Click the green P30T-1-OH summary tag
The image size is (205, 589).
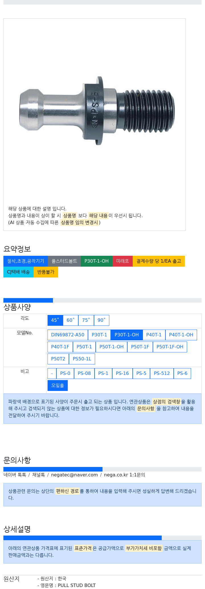(x=97, y=261)
